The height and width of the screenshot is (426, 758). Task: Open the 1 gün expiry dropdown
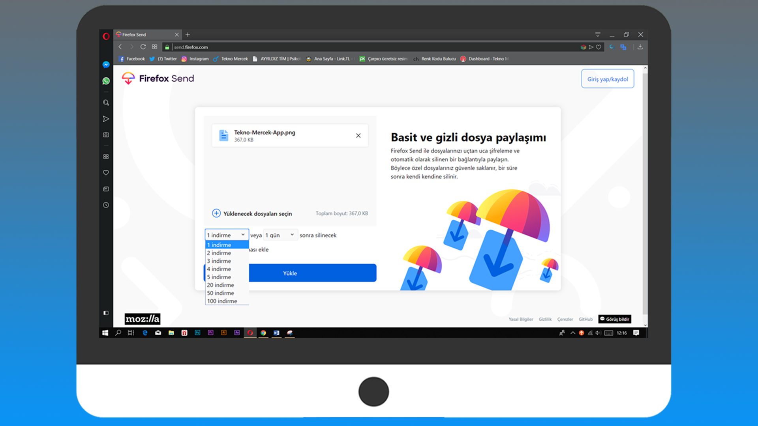(x=281, y=235)
